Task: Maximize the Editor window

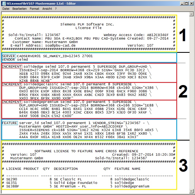Action: 187,4
